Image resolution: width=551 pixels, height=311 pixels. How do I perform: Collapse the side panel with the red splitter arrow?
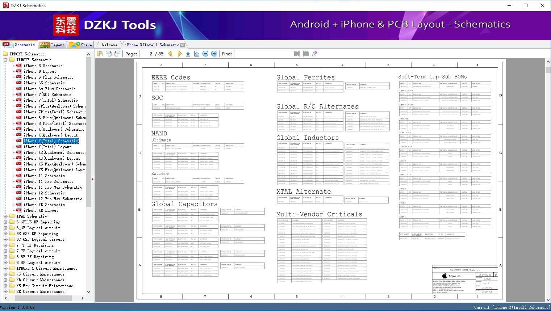point(93,179)
